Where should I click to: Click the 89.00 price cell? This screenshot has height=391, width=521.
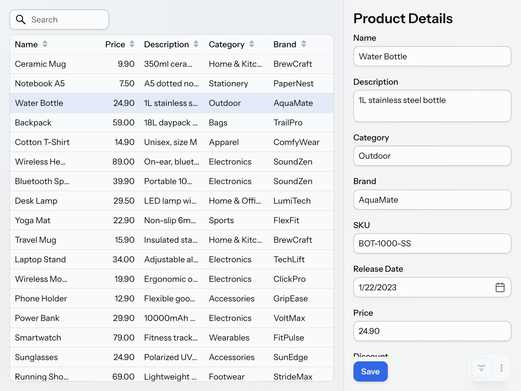click(x=123, y=162)
